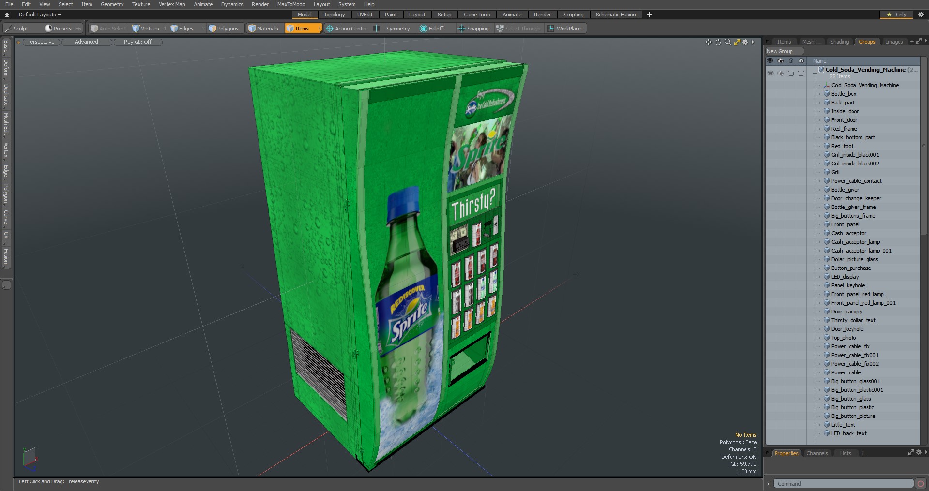Toggle lock checkbox for Cold_Soda_Vending_Machine group
The width and height of the screenshot is (929, 491).
tap(791, 73)
